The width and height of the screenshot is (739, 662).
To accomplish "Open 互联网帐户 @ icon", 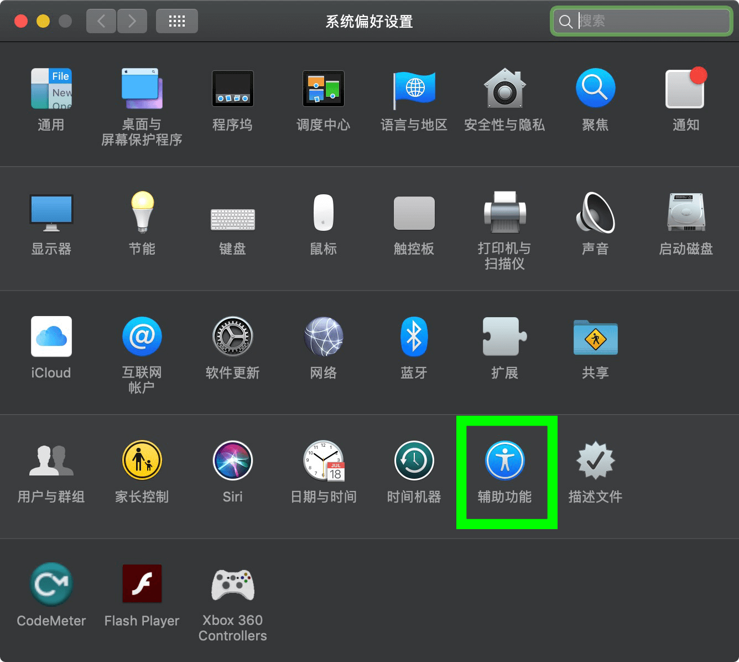I will point(142,337).
